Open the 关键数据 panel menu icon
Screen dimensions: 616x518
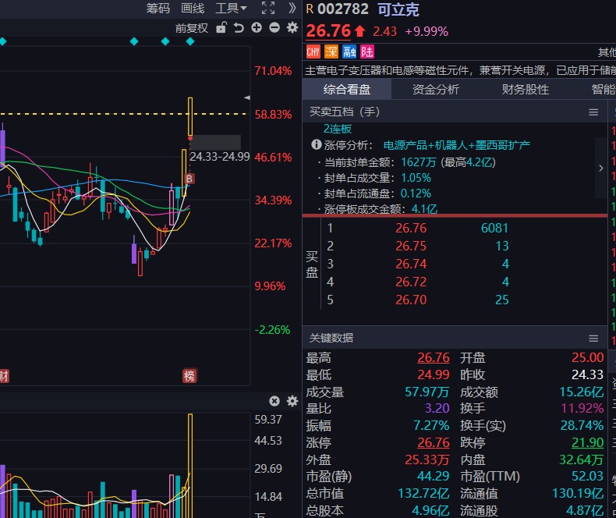coord(593,339)
